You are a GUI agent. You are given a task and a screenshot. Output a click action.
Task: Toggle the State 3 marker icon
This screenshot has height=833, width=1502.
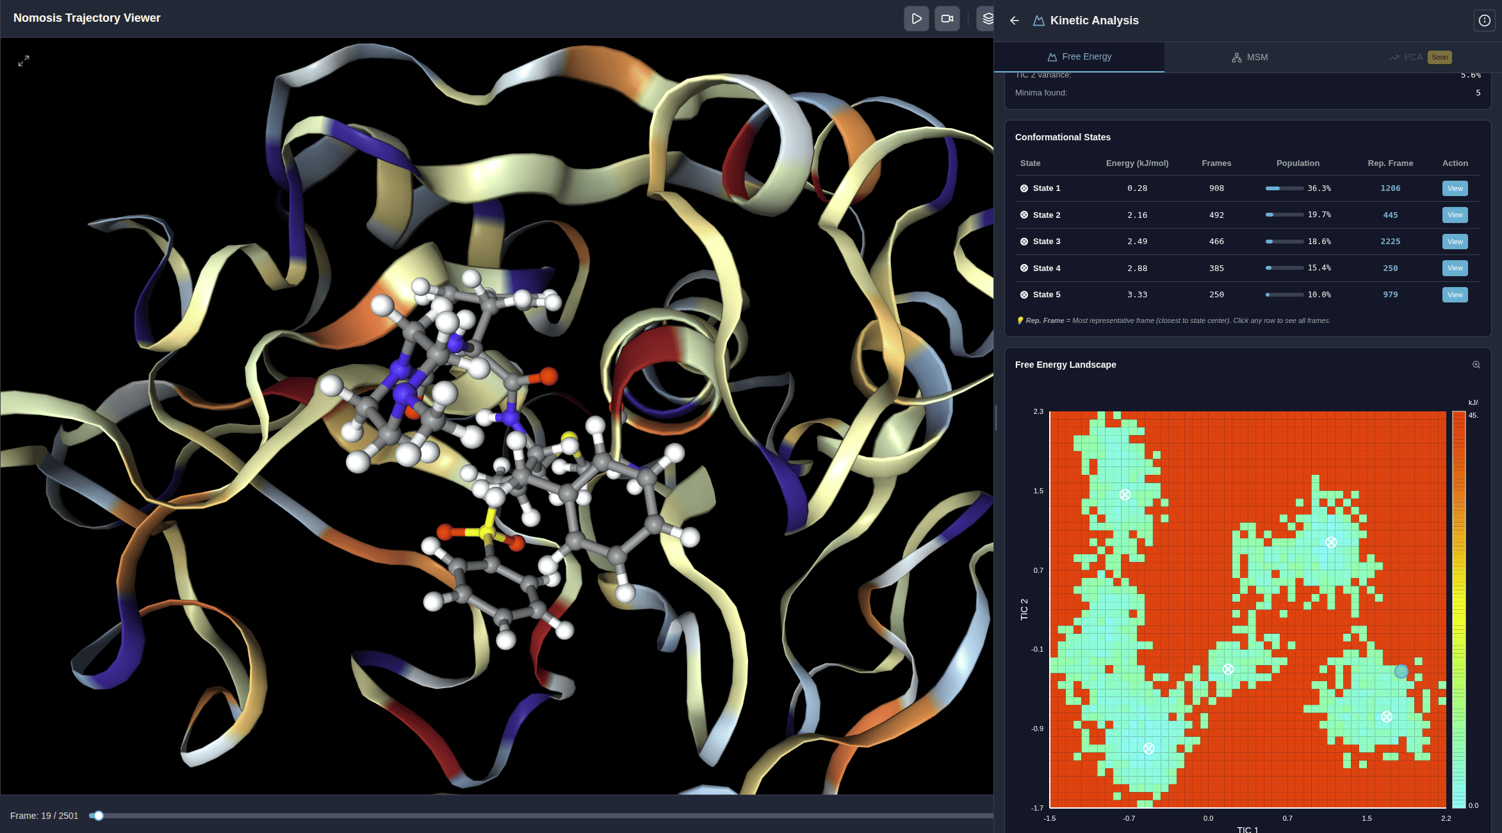click(1024, 241)
